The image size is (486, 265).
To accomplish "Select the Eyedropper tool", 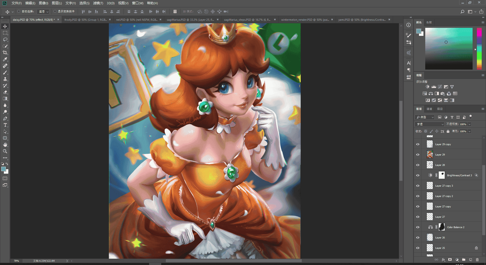I will coord(5,59).
